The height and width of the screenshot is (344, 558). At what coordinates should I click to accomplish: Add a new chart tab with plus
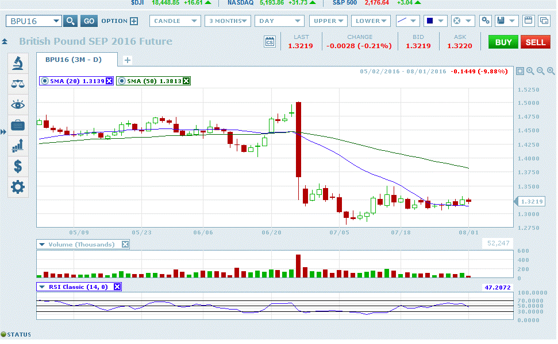click(x=127, y=60)
